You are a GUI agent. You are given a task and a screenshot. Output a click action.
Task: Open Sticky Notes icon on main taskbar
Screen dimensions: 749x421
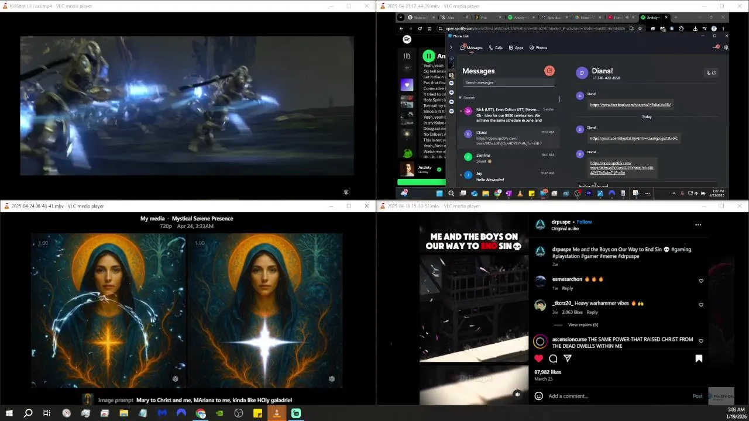click(257, 413)
